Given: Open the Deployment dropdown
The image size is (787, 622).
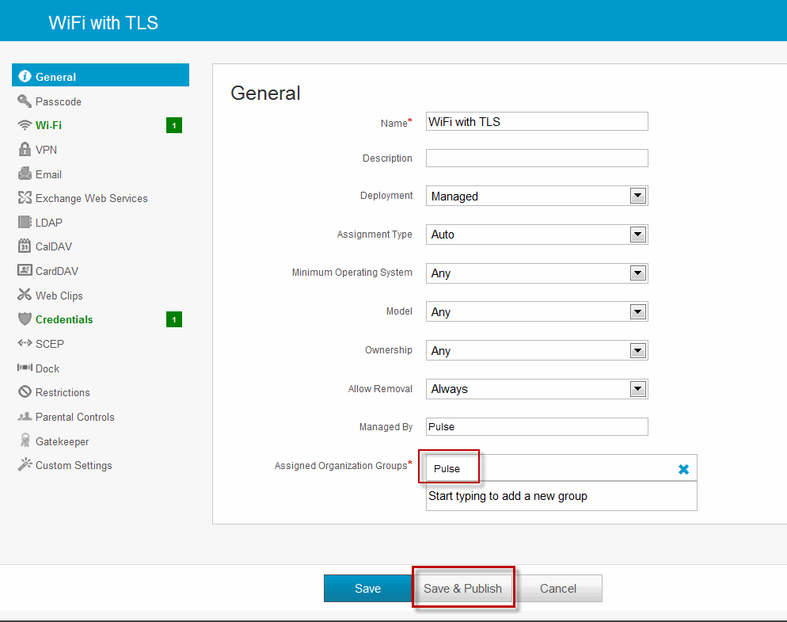Looking at the screenshot, I should pyautogui.click(x=637, y=196).
